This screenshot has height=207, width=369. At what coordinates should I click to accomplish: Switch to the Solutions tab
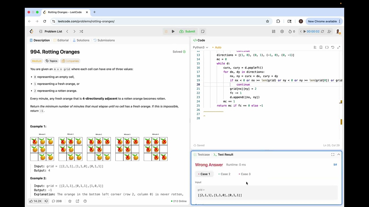pyautogui.click(x=81, y=40)
